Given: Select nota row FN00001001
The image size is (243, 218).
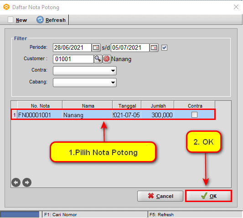Looking at the screenshot, I should coord(113,115).
